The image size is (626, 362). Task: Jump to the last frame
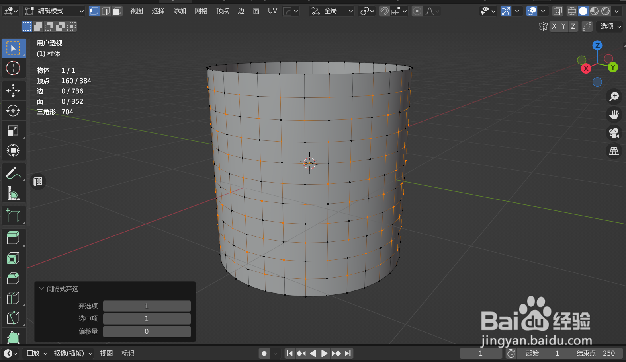click(348, 353)
